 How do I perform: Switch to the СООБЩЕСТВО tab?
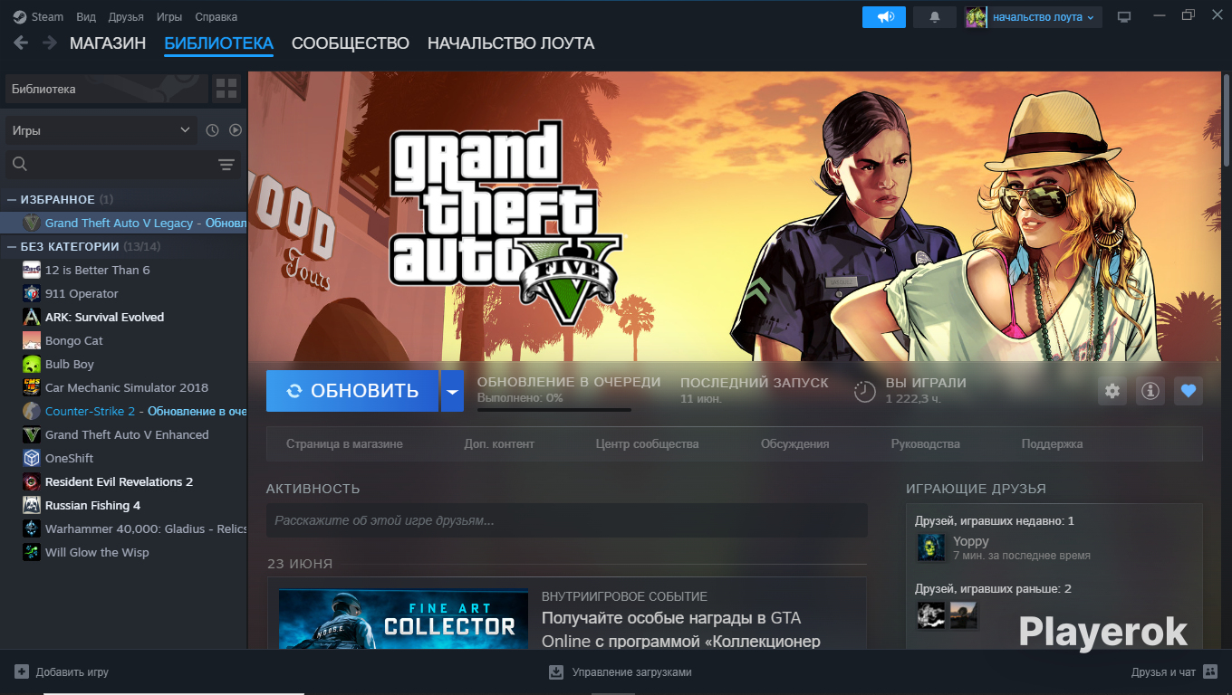pos(351,43)
